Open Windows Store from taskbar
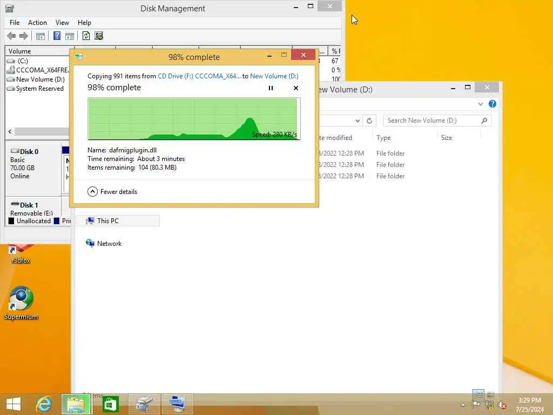Viewport: 553px width, 415px height. (x=110, y=404)
